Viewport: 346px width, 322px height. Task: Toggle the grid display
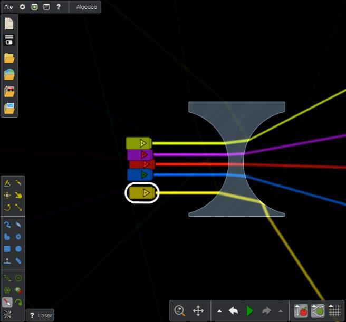point(334,311)
